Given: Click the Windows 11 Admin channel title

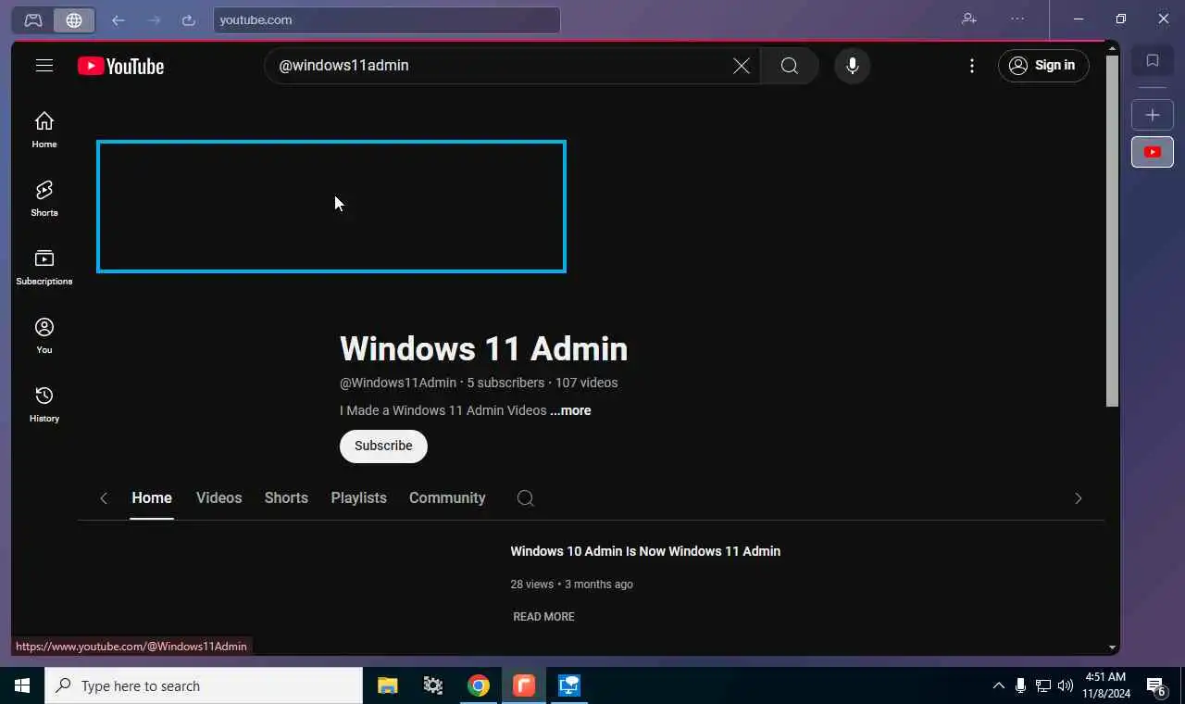Looking at the screenshot, I should coord(483,349).
